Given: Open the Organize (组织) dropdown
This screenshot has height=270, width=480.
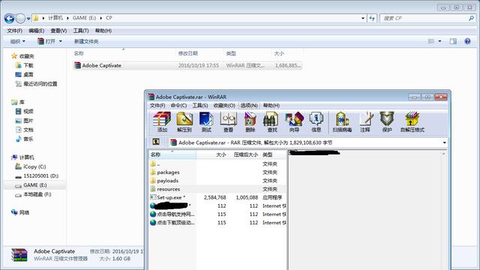Looking at the screenshot, I should (18, 41).
